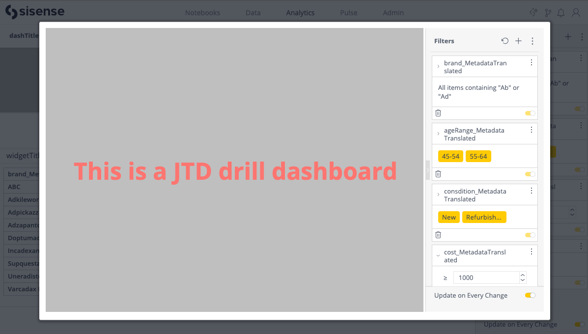Open the AI assistant sparkle icon
Screen dimensions: 588x334
pyautogui.click(x=533, y=13)
